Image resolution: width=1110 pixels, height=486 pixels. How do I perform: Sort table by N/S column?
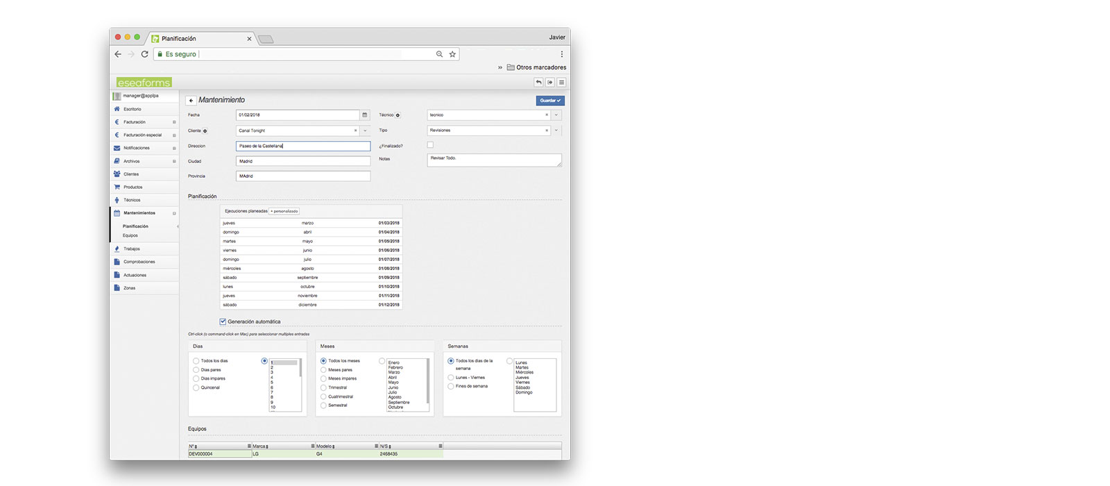tap(386, 446)
